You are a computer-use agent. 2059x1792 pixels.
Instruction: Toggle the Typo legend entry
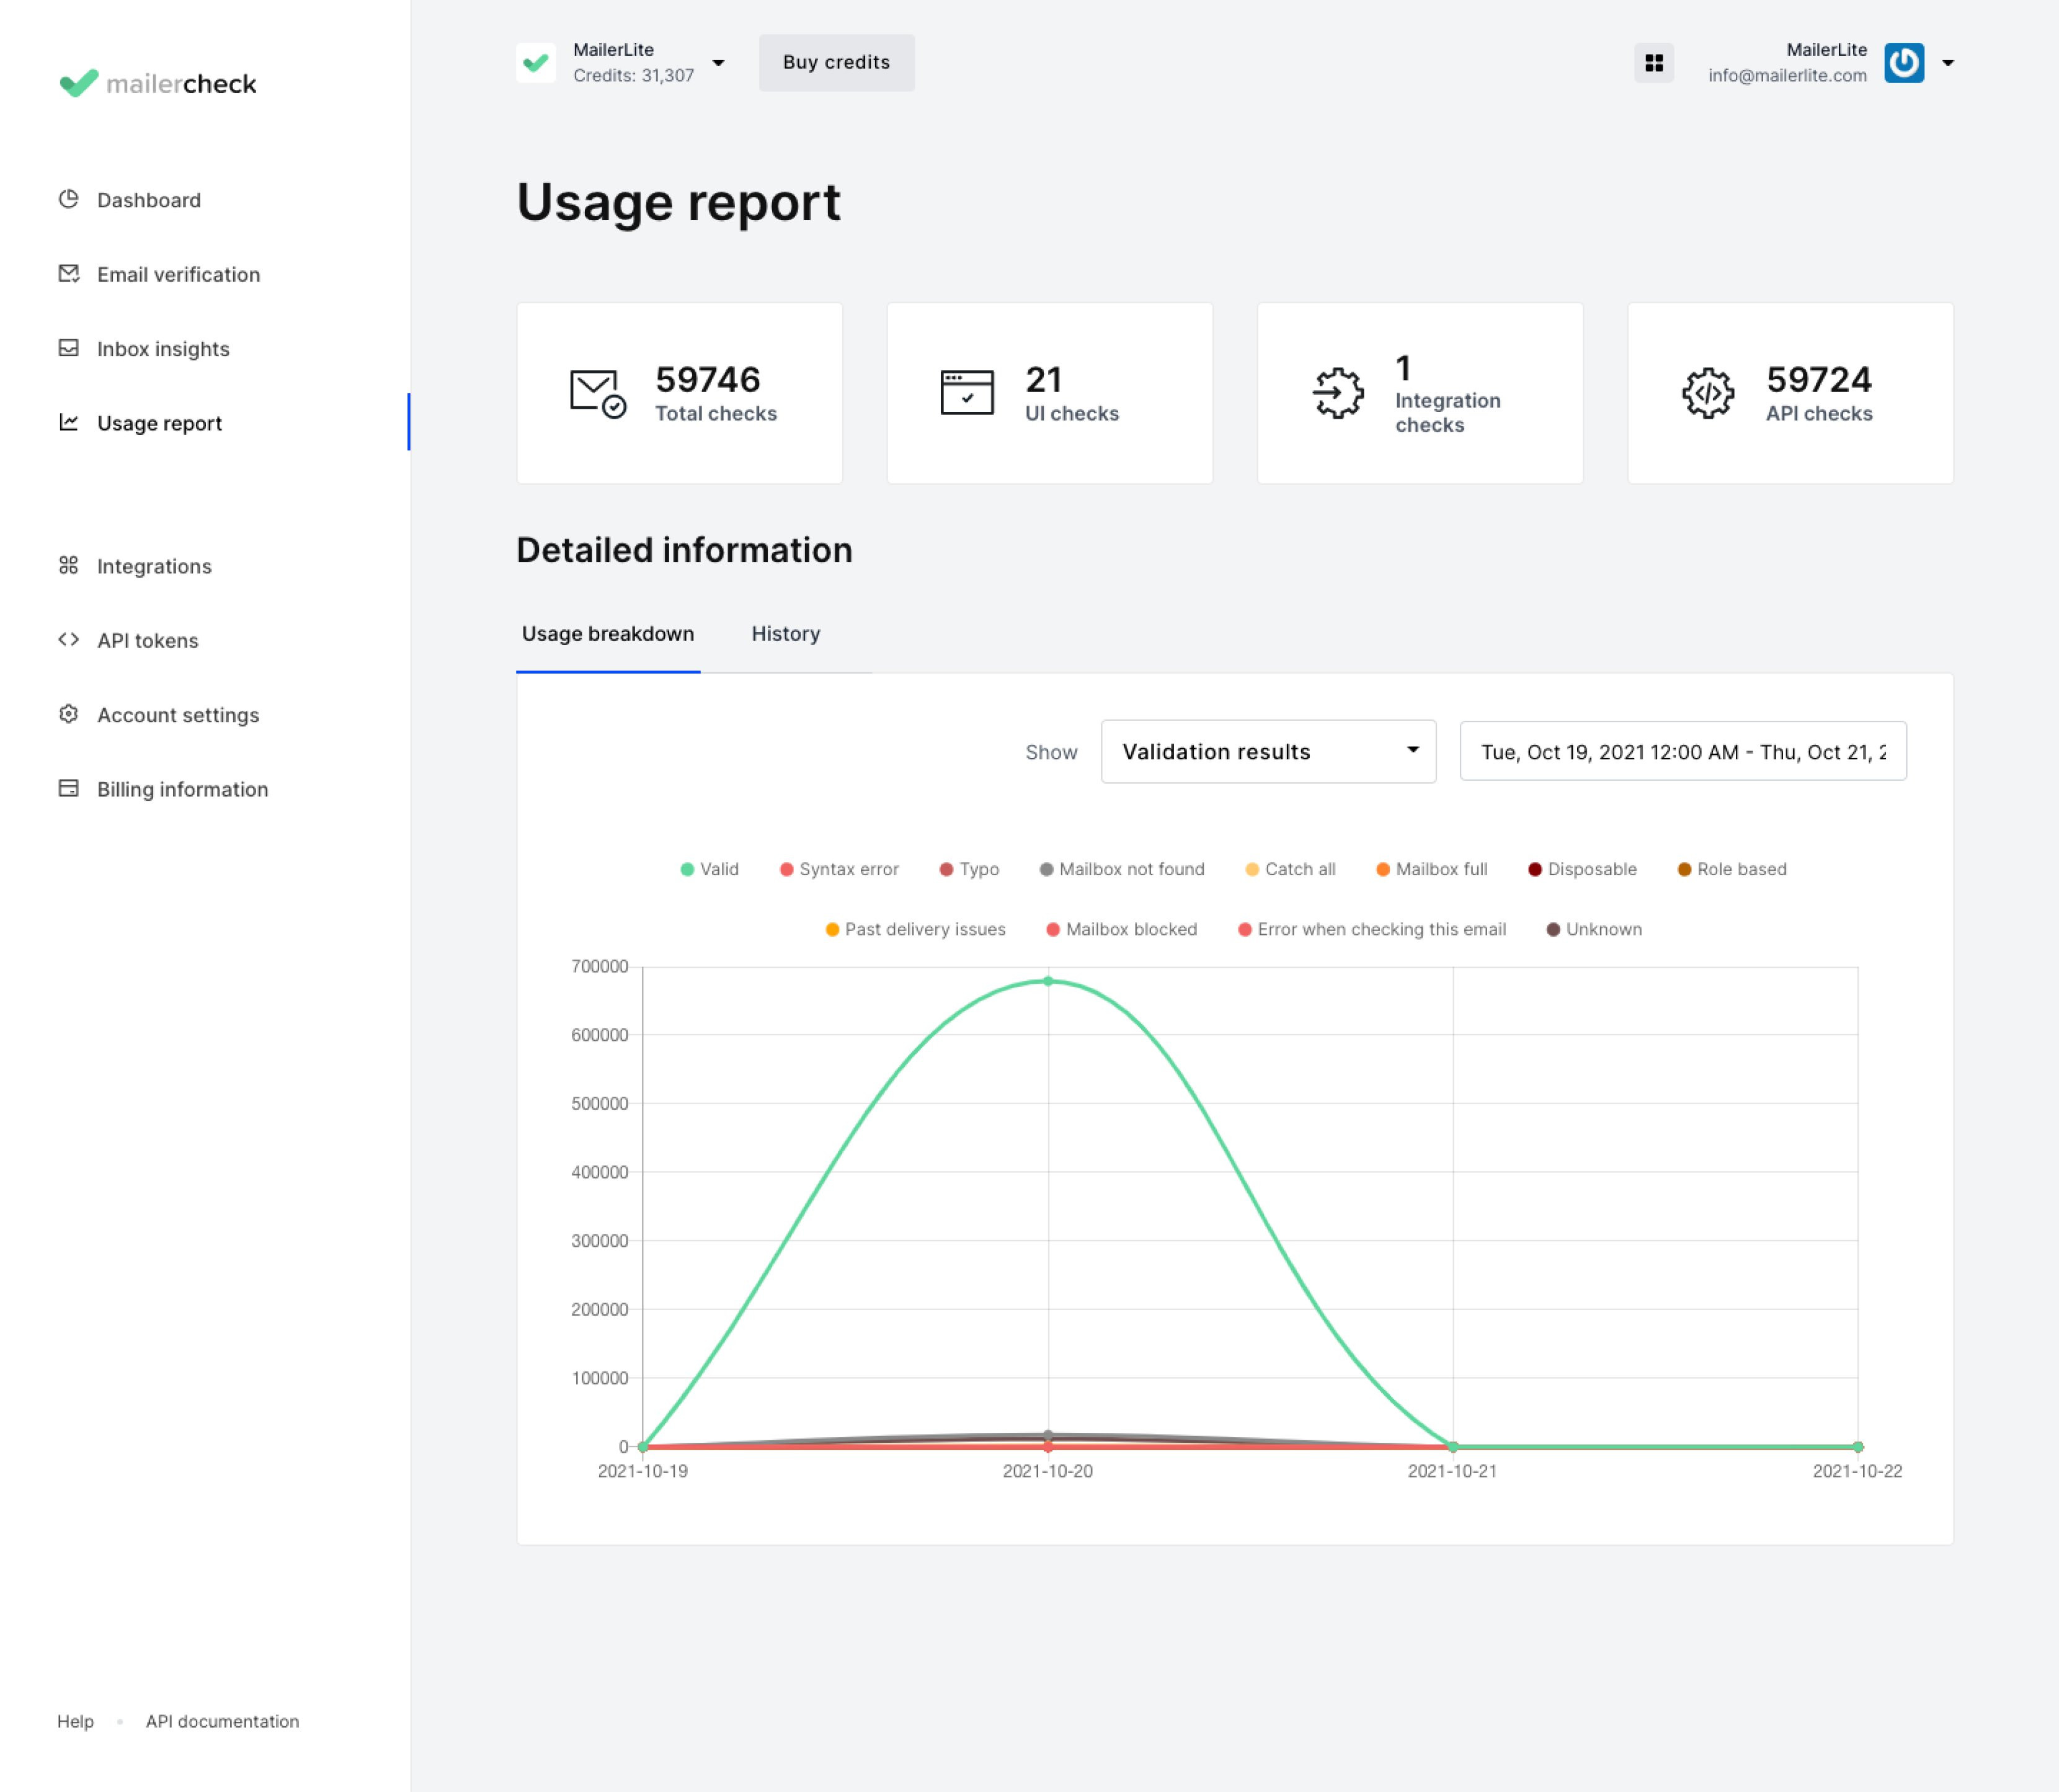pyautogui.click(x=969, y=869)
